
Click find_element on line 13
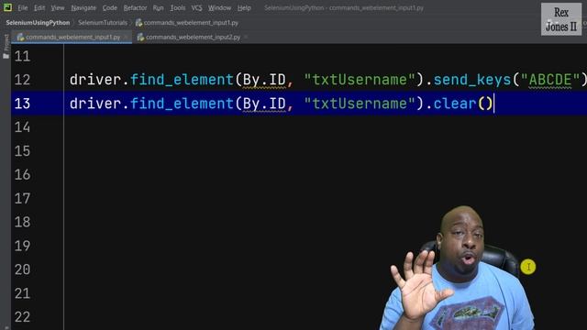coord(182,104)
